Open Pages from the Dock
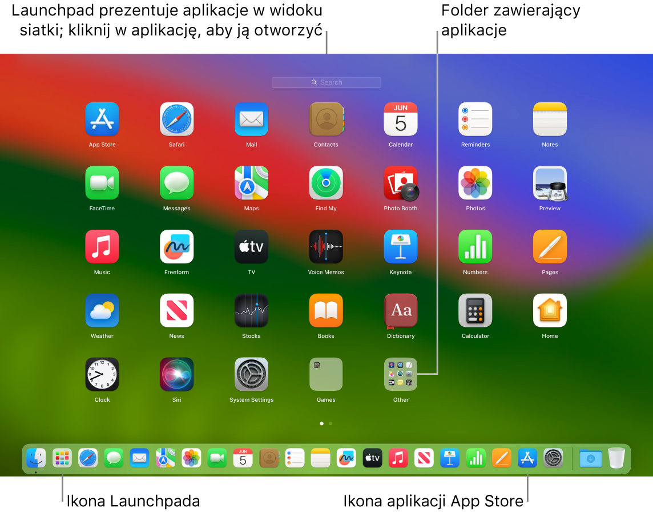 click(x=501, y=458)
